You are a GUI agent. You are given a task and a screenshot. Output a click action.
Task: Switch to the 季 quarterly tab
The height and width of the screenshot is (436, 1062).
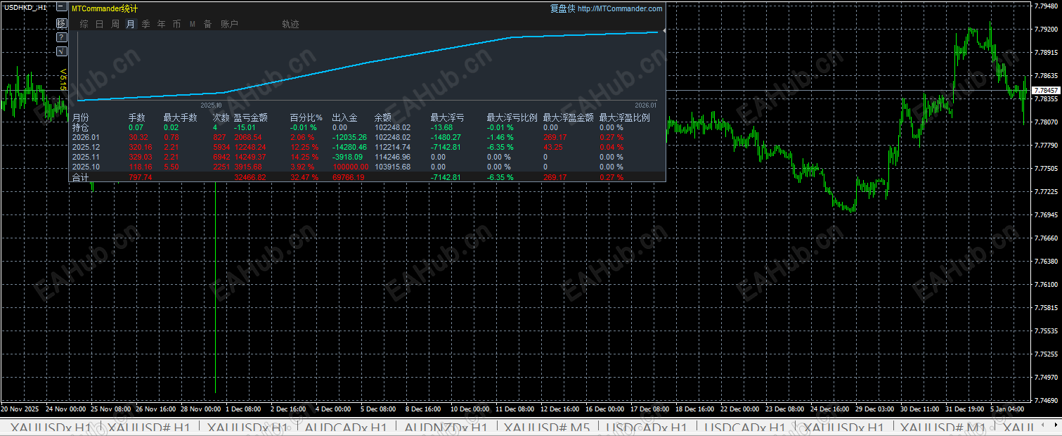146,24
